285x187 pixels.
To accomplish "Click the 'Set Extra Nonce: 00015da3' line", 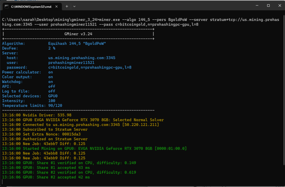I will 41,134.
